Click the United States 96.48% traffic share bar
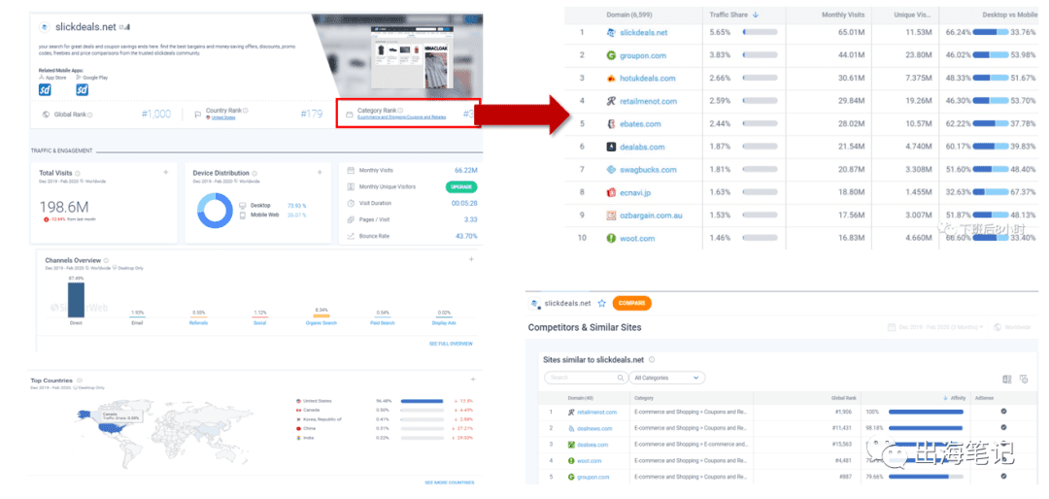The width and height of the screenshot is (1049, 499). point(422,401)
